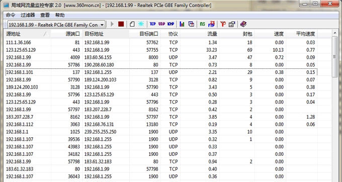342x182 pixels.
Task: Select source address 192.168.1.1
Action: [x=17, y=132]
